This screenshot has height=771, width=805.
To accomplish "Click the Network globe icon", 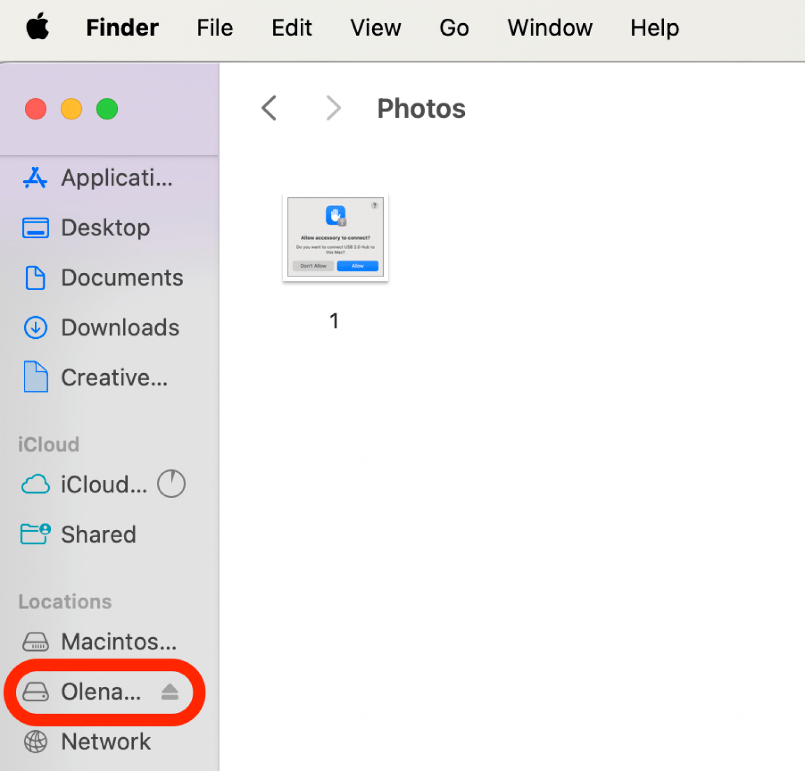I will [x=35, y=742].
